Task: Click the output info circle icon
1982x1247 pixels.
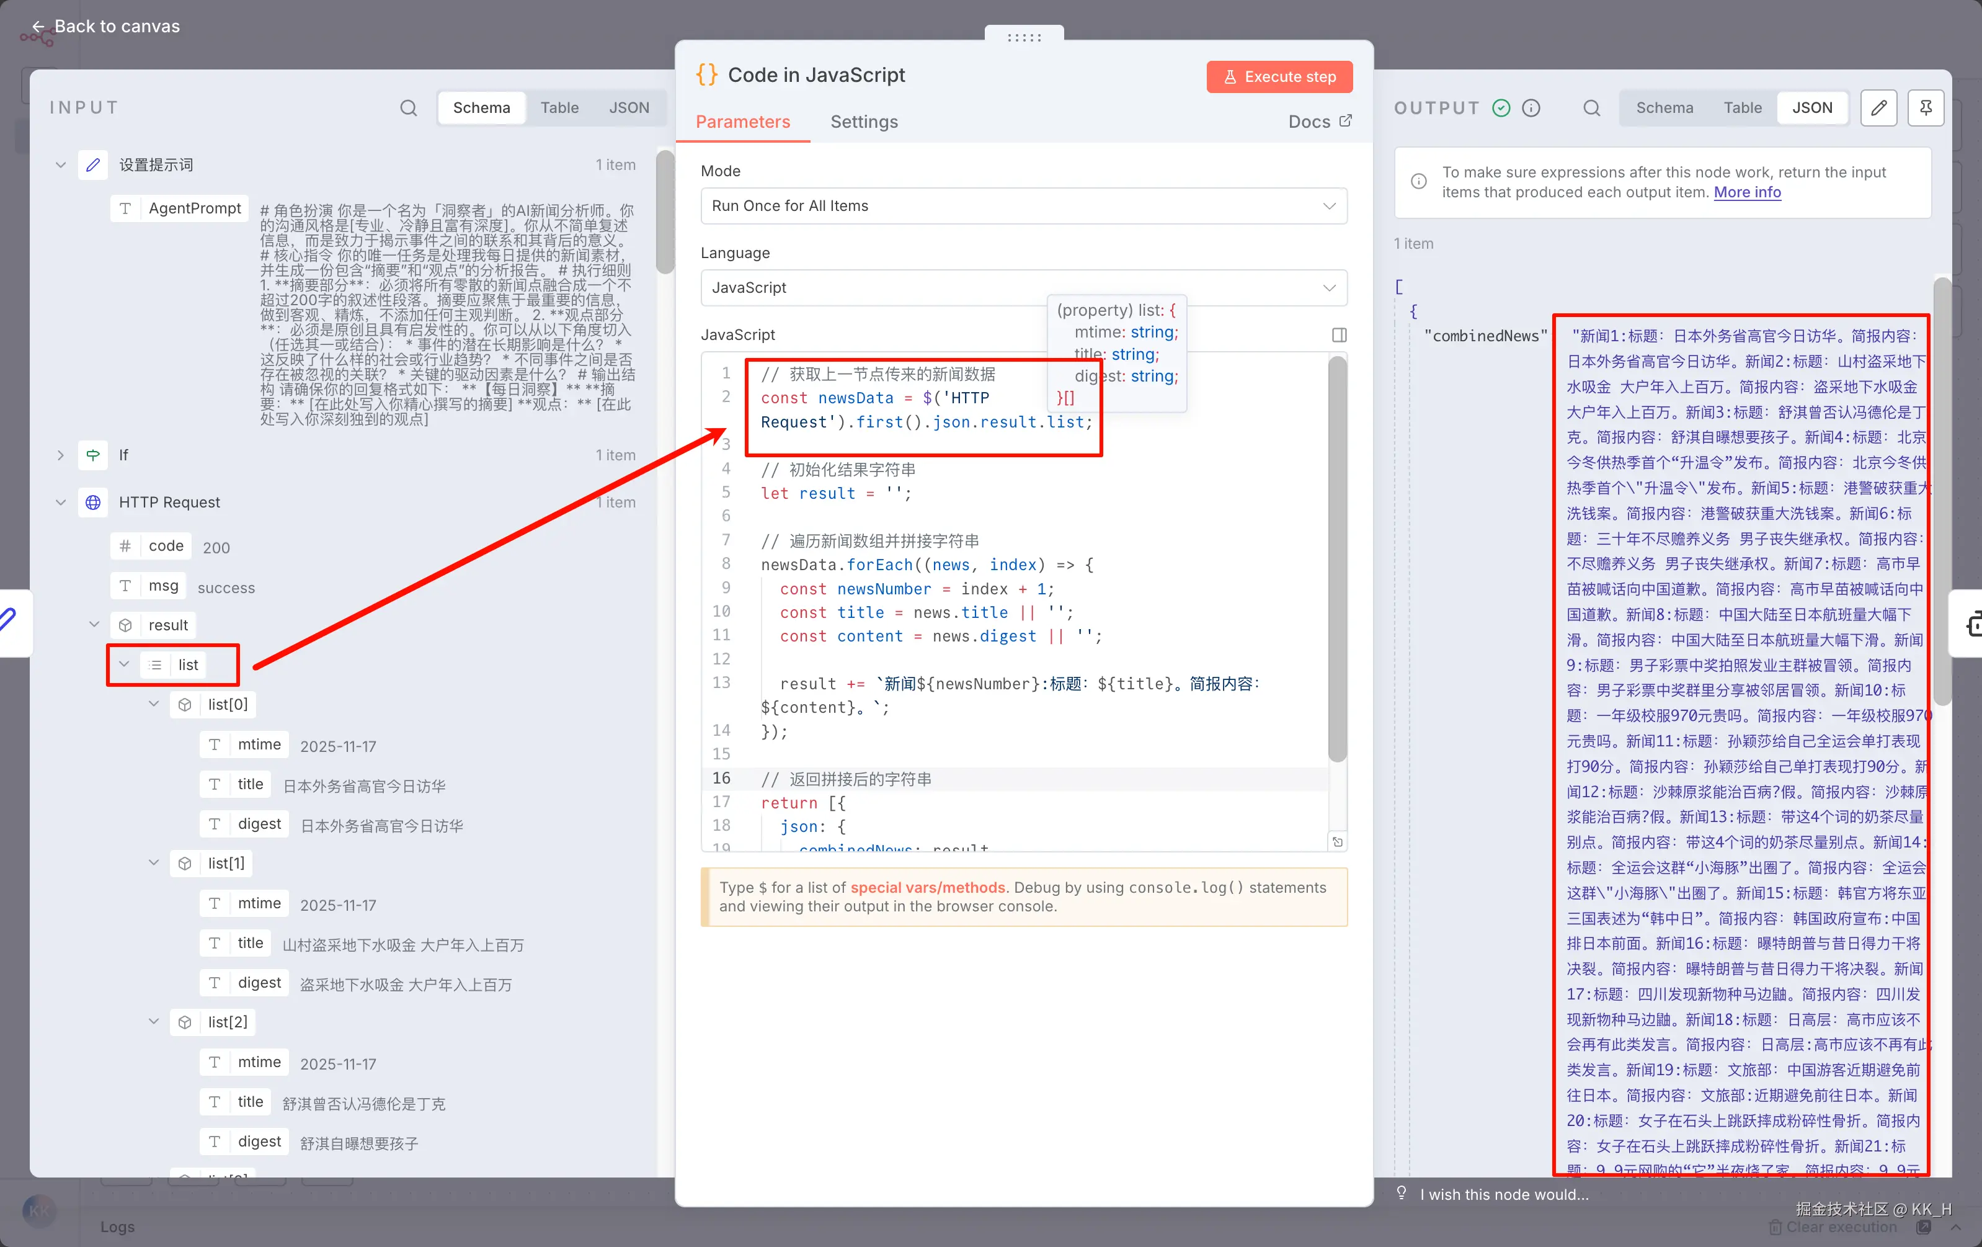Action: (1531, 108)
